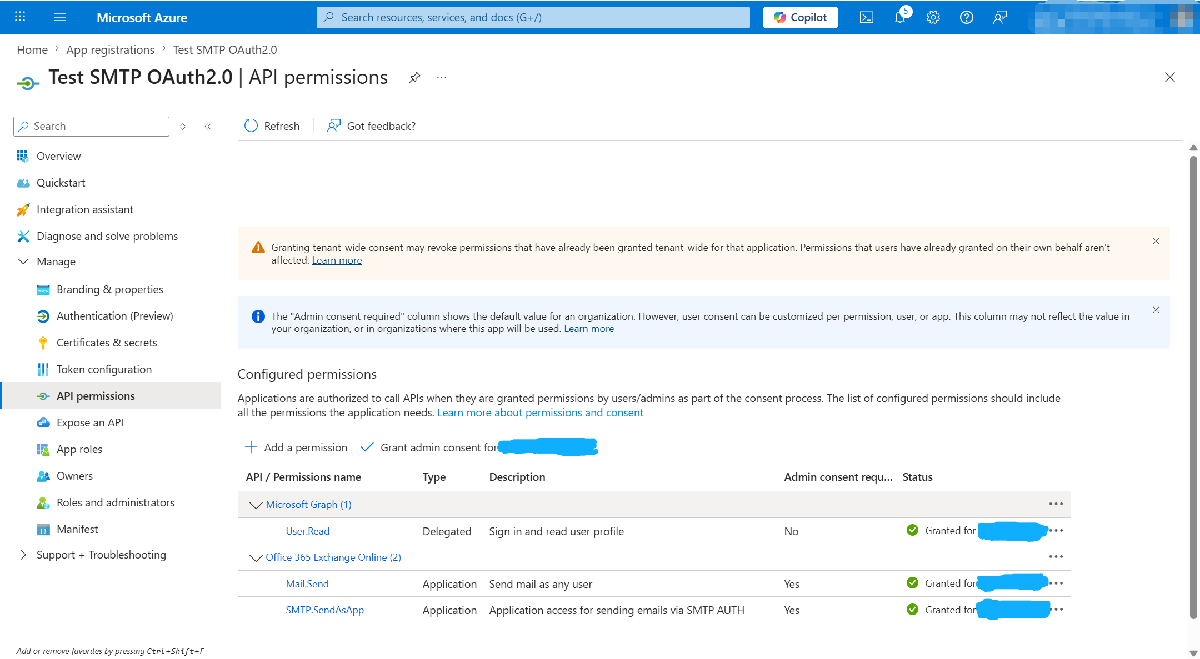Open more options for Office 365 Exchange Online
Screen dimensions: 1200x659
pyautogui.click(x=1056, y=557)
